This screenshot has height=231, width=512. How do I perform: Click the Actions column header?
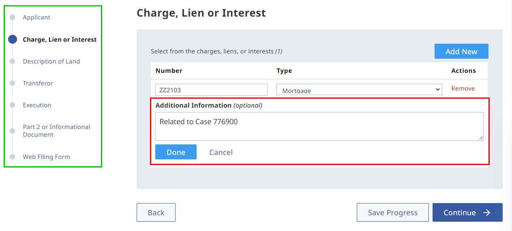point(463,70)
